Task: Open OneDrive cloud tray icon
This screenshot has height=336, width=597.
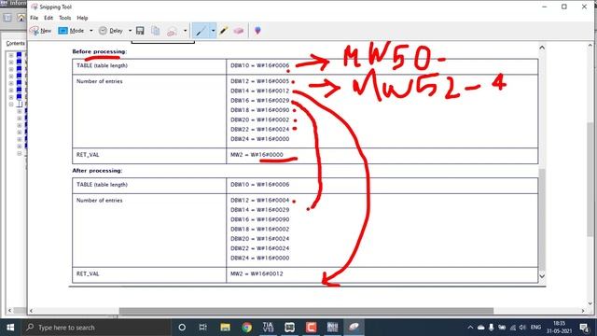Action: pos(481,328)
